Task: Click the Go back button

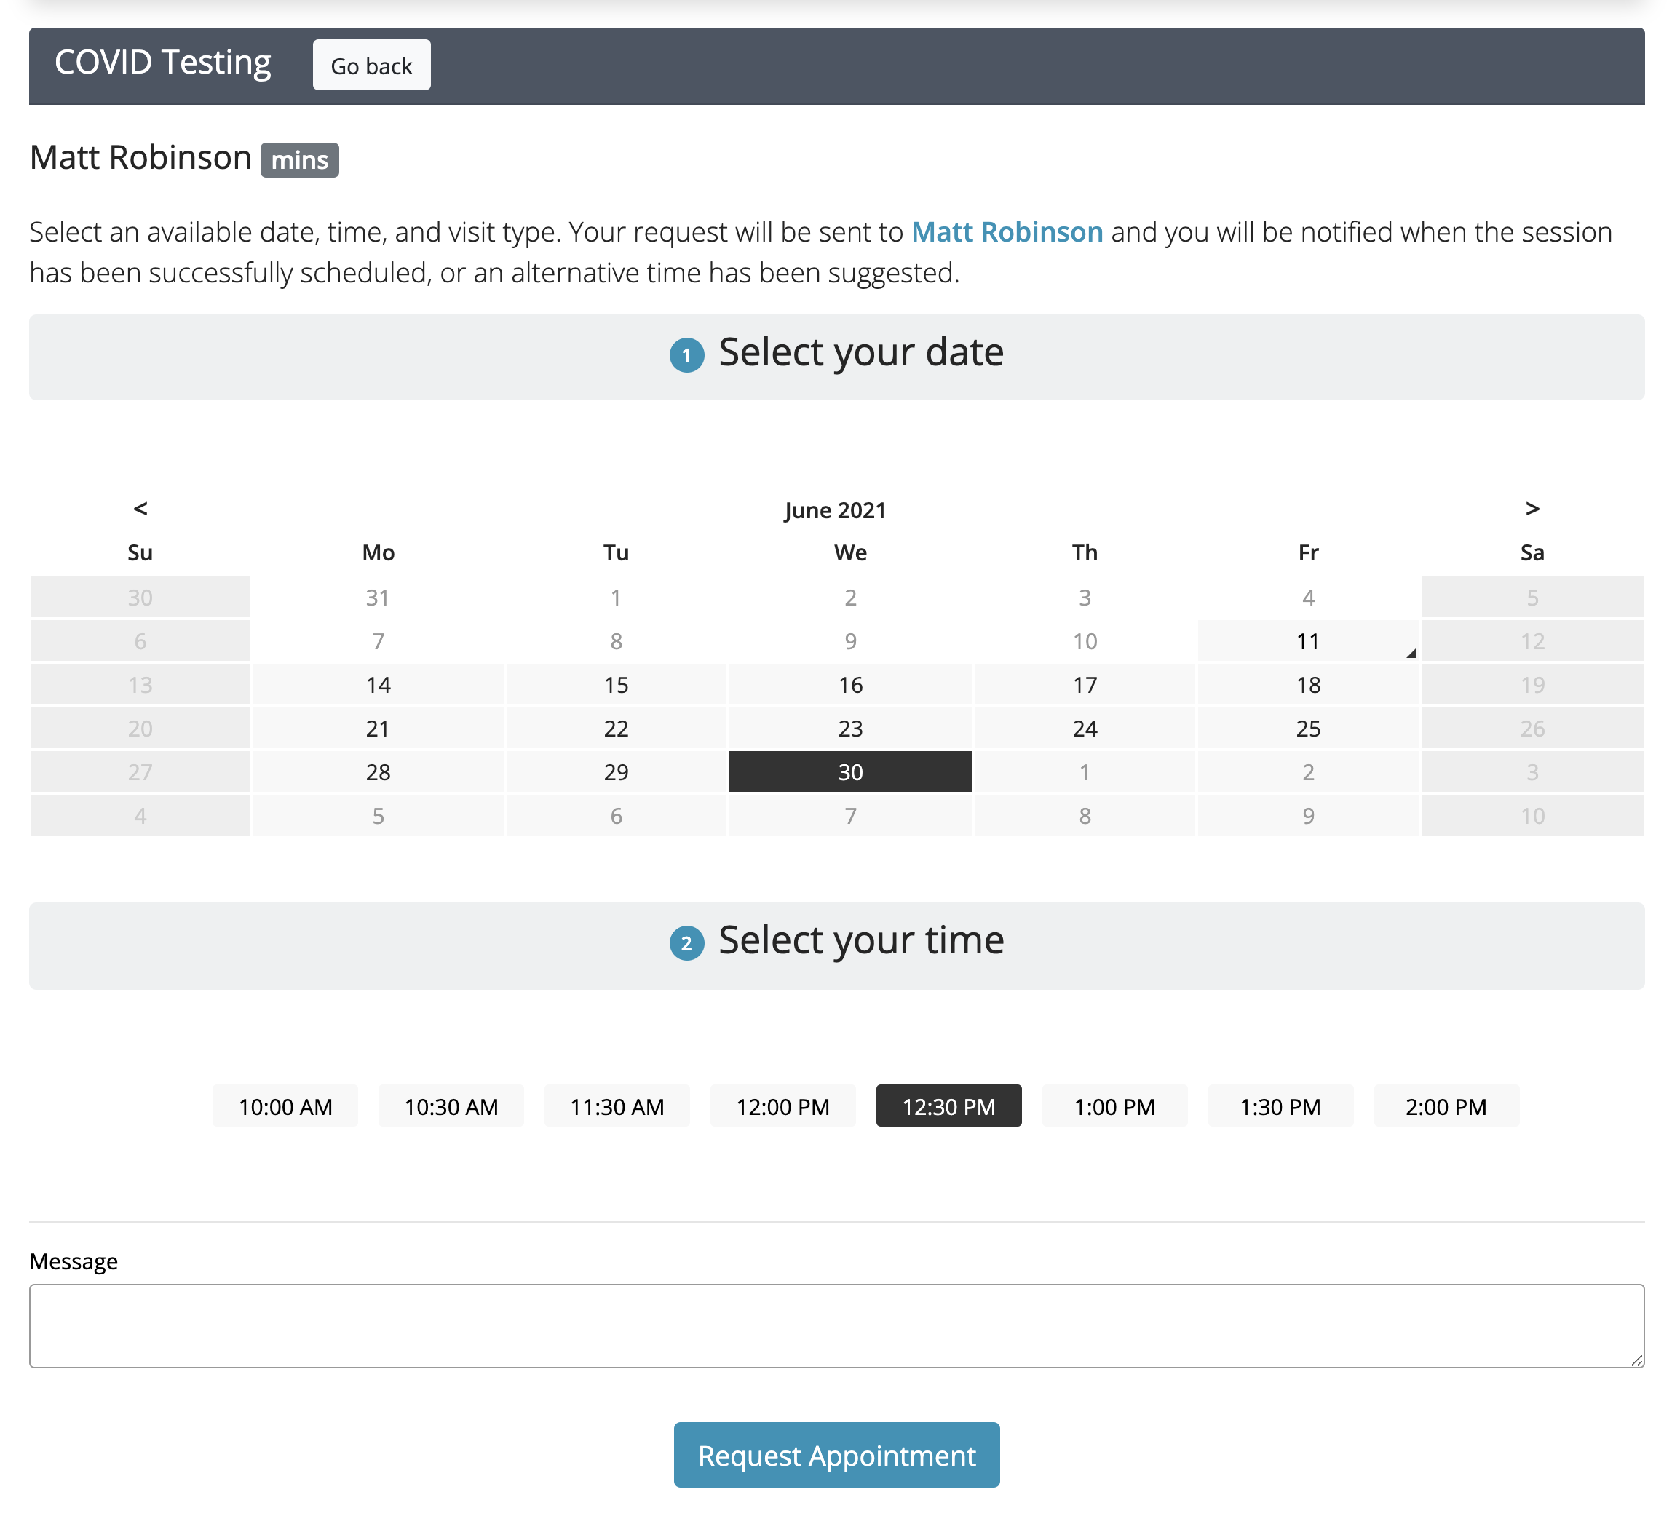Action: click(x=372, y=66)
